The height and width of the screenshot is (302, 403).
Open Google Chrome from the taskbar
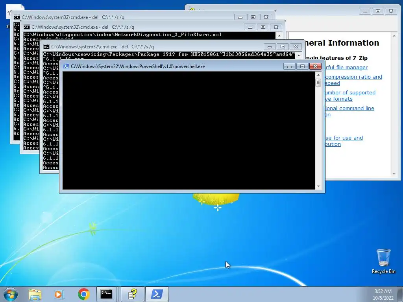pyautogui.click(x=83, y=294)
